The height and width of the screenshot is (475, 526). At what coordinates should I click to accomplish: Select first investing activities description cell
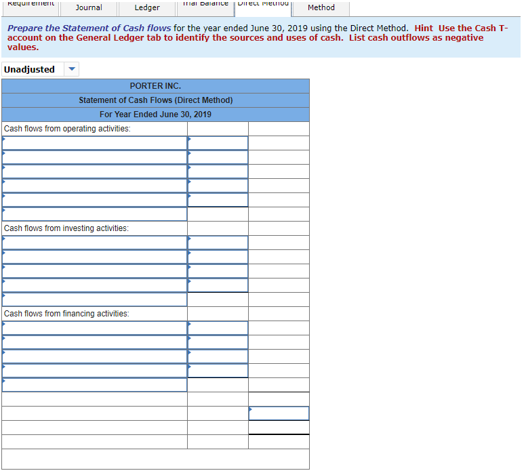(95, 243)
